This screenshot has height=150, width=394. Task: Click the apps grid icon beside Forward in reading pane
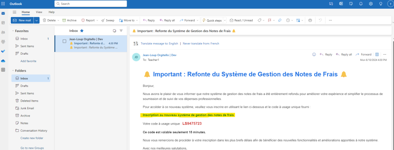pyautogui.click(x=377, y=54)
